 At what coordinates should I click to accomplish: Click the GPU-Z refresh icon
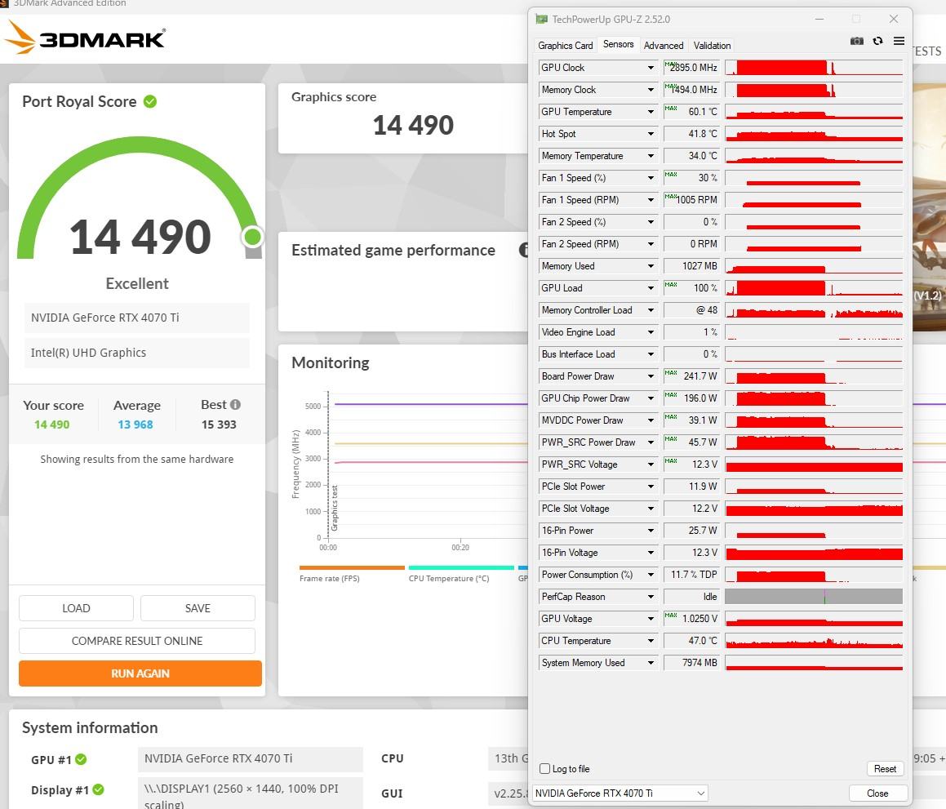click(x=877, y=41)
